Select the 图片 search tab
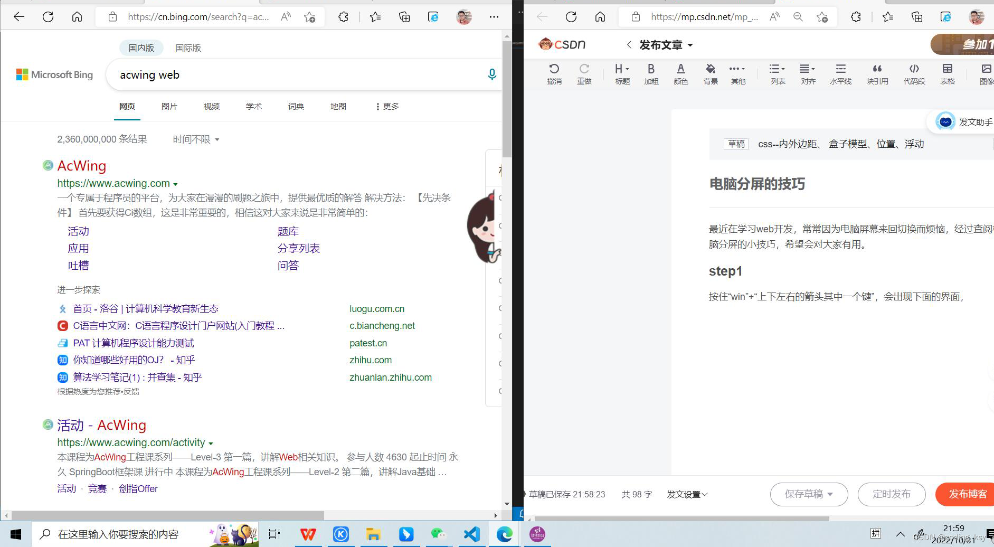This screenshot has width=994, height=547. 169,106
